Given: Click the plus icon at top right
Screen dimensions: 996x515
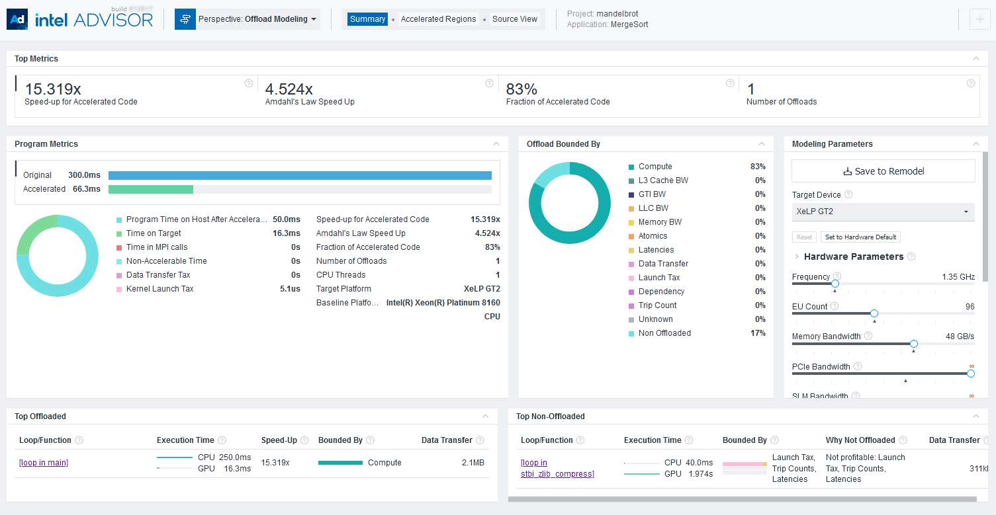Looking at the screenshot, I should click(979, 20).
